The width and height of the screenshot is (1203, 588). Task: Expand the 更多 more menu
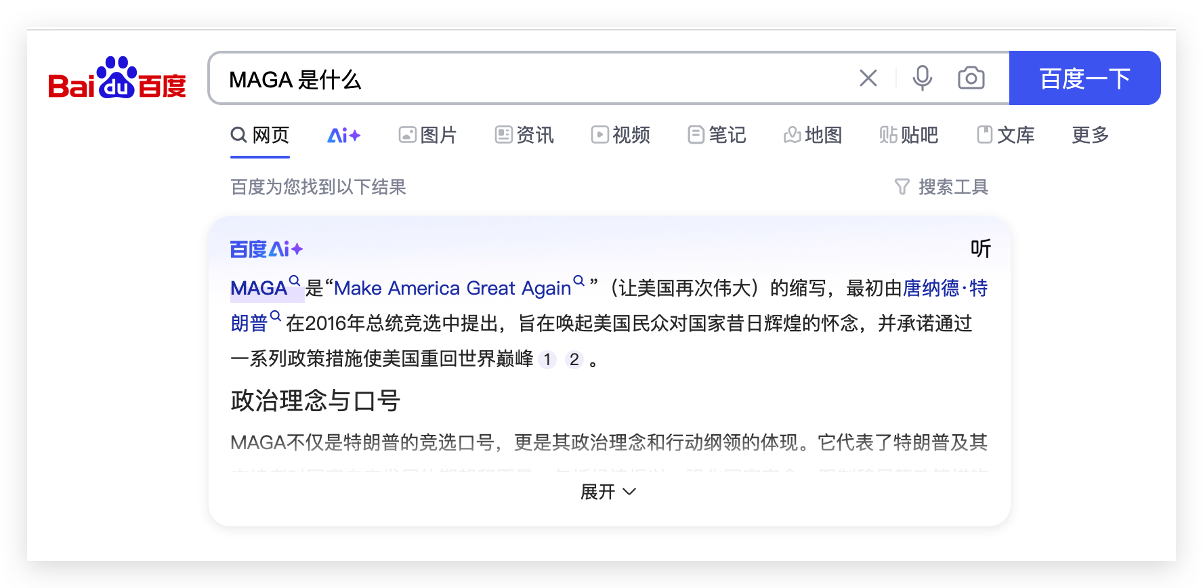click(1090, 135)
